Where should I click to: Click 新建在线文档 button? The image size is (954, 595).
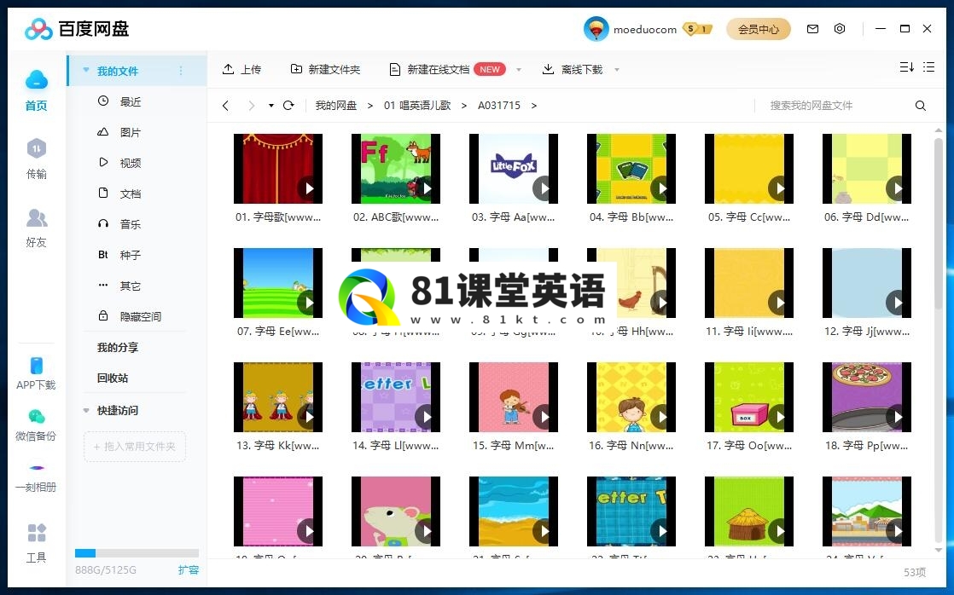pos(447,70)
